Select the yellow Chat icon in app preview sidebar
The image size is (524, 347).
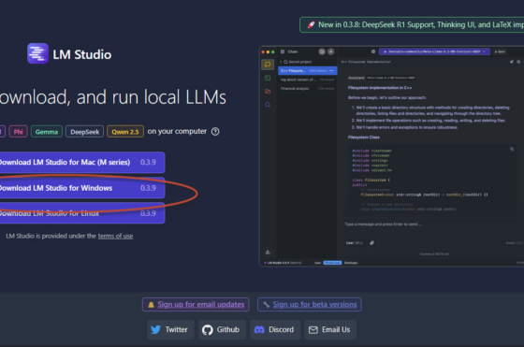(x=268, y=65)
